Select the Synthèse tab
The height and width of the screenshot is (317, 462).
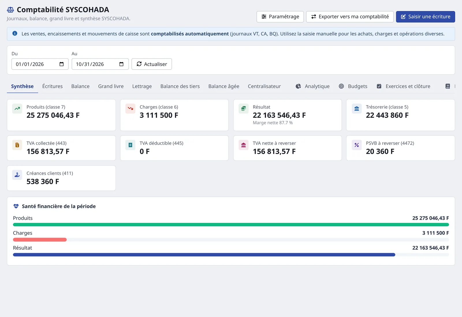(x=22, y=86)
